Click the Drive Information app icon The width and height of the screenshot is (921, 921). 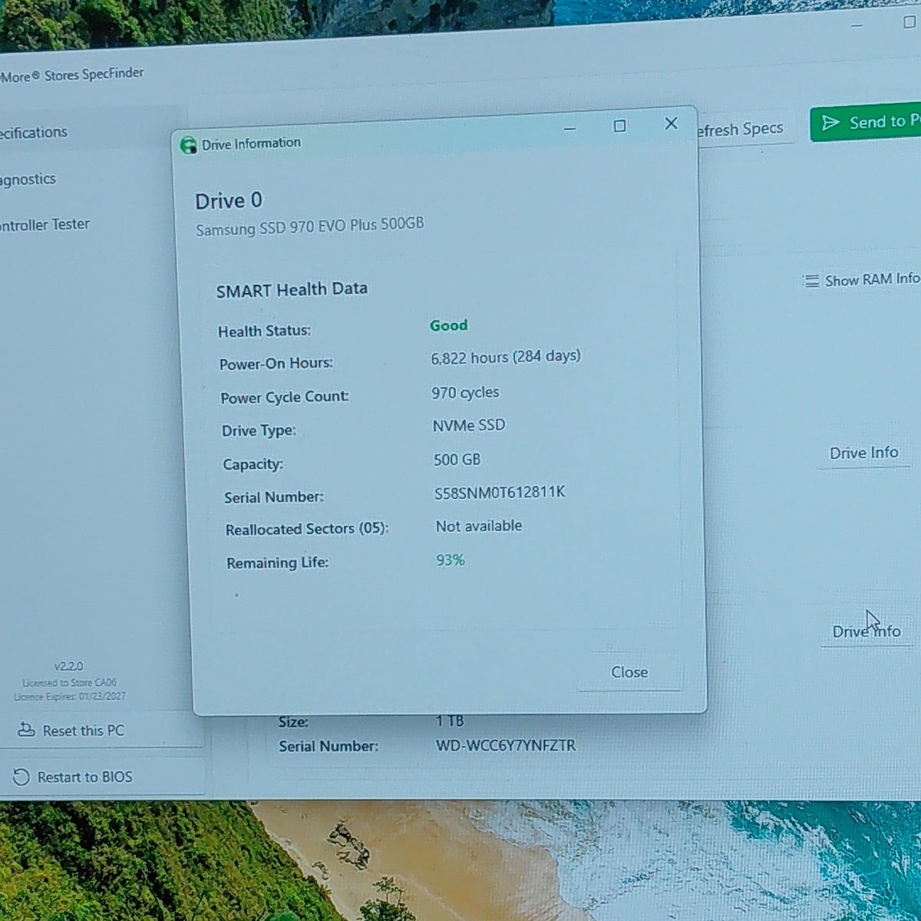tap(188, 145)
